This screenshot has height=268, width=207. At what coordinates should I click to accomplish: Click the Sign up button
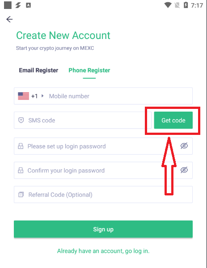pos(103,229)
